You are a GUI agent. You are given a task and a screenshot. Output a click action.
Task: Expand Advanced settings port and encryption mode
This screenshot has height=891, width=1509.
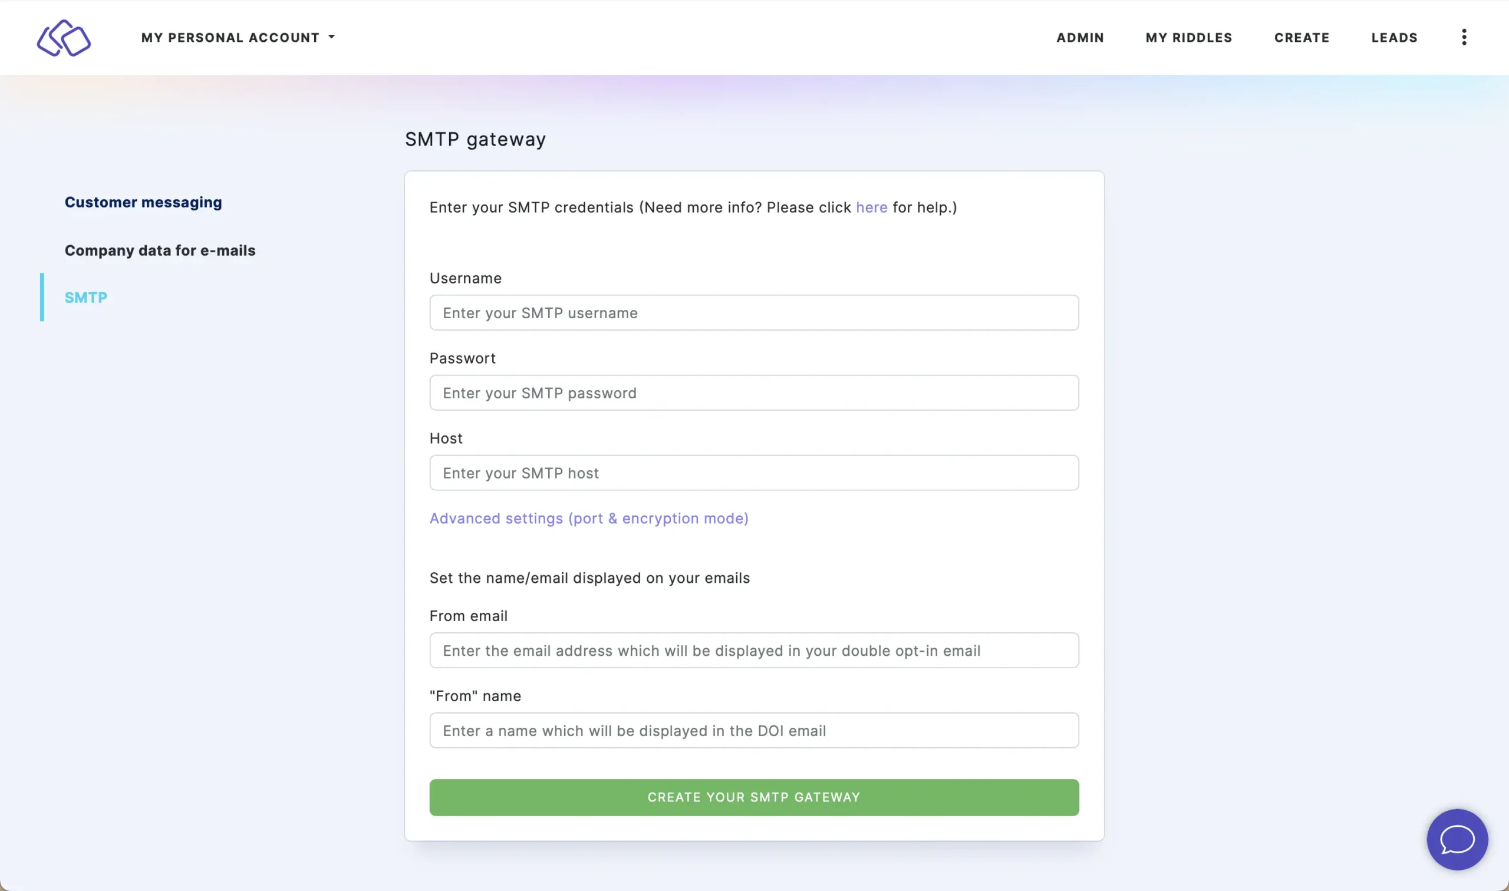(588, 517)
